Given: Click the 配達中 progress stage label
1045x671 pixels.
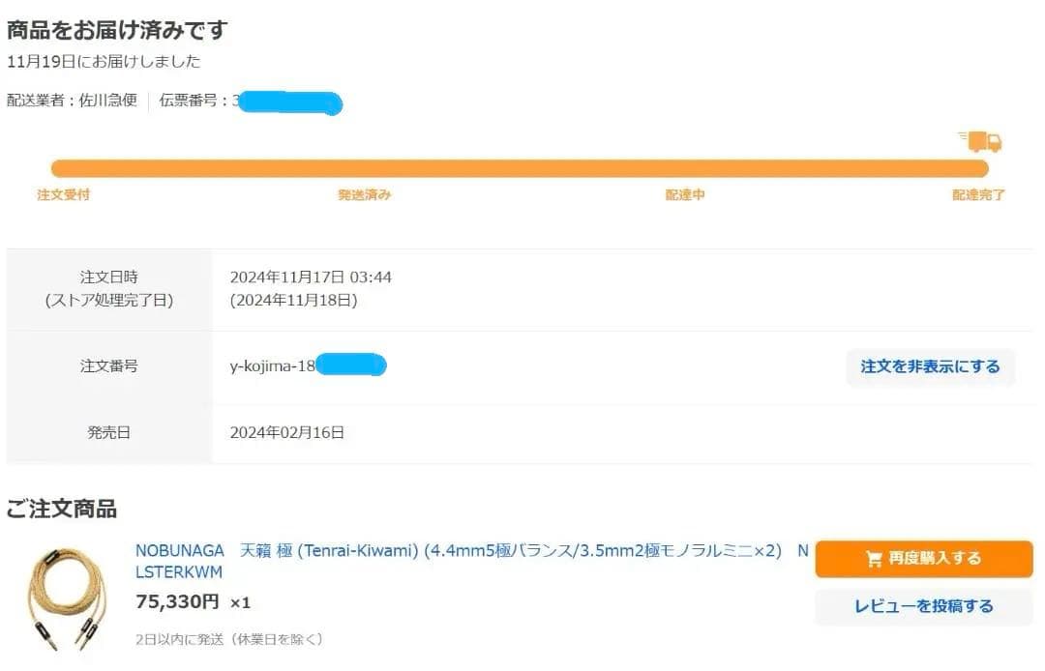Looking at the screenshot, I should coord(685,194).
